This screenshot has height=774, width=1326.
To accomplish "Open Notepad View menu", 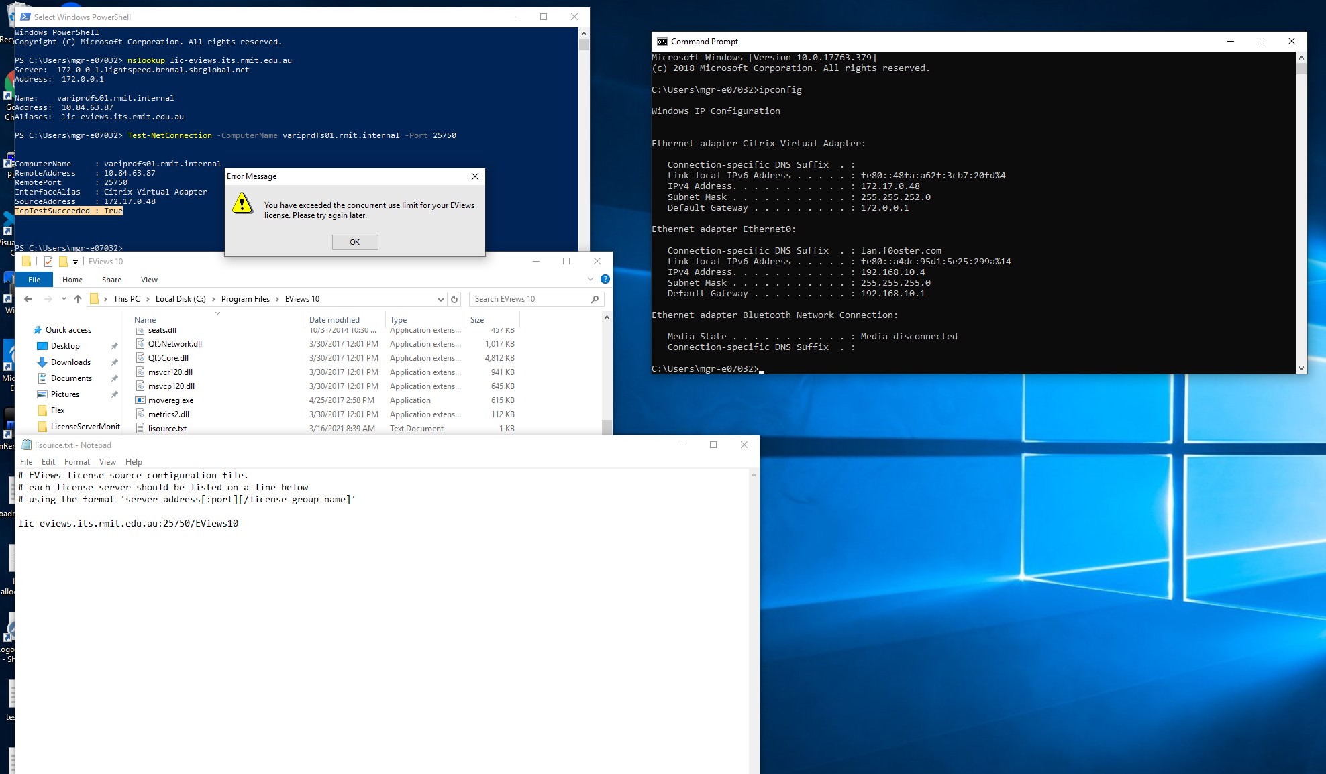I will (107, 462).
